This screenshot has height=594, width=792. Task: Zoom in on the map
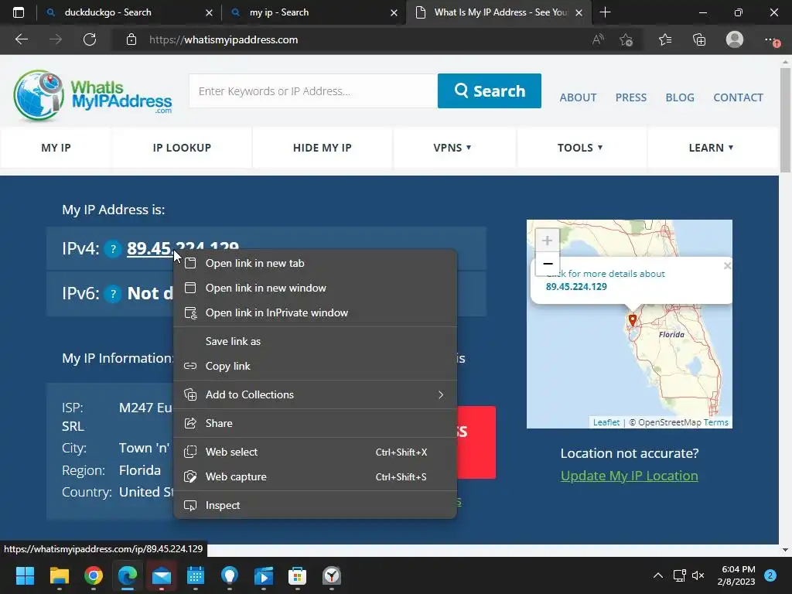(x=547, y=241)
